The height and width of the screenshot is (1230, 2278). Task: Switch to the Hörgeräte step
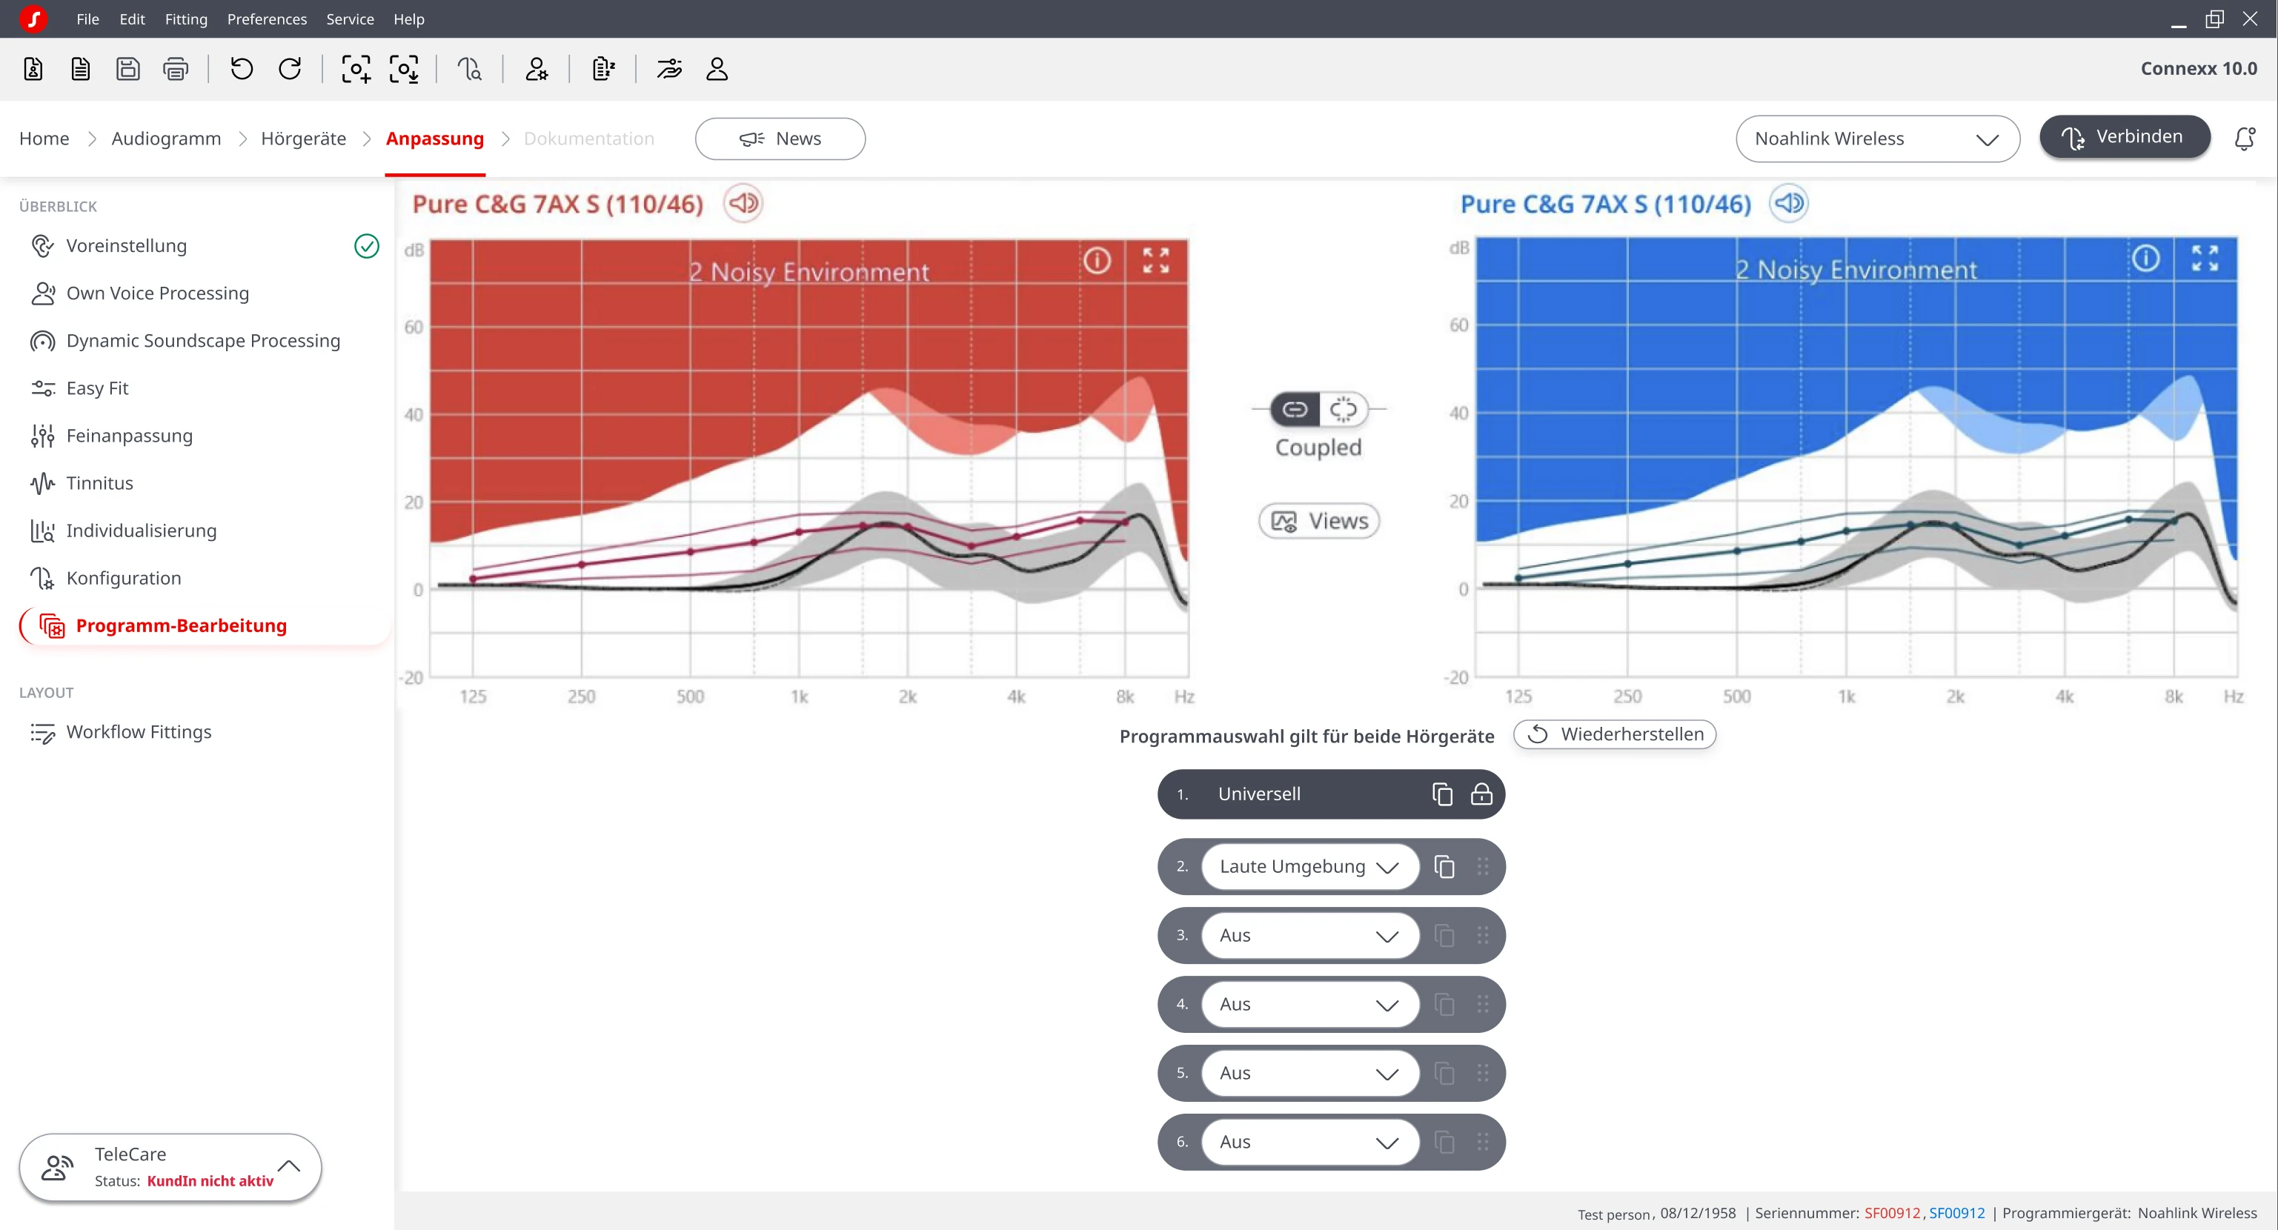[x=303, y=139]
